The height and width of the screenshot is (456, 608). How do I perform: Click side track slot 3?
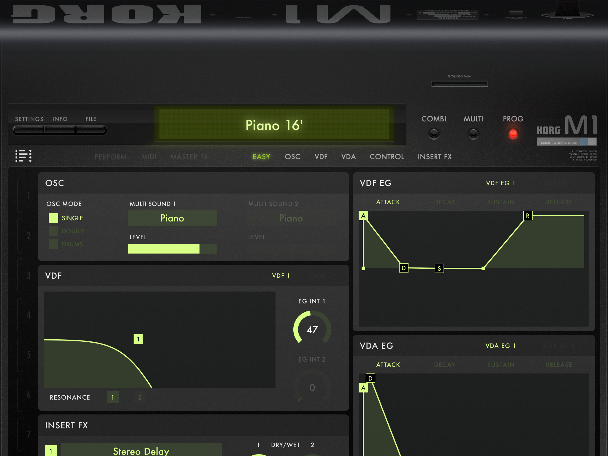(x=24, y=275)
